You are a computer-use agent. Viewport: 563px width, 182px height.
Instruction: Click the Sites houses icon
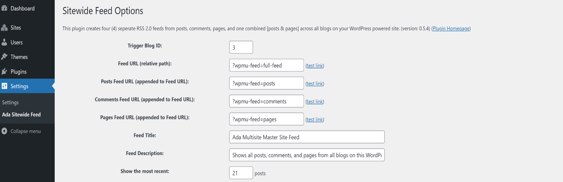coord(4,28)
